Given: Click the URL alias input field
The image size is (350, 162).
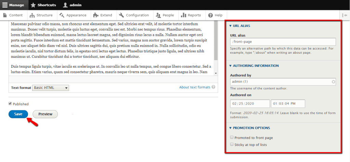Looking at the screenshot, I should point(283,42).
